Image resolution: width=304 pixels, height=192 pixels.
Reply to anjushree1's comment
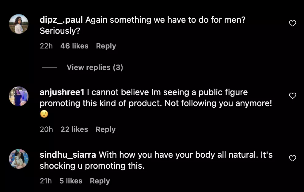(x=105, y=129)
